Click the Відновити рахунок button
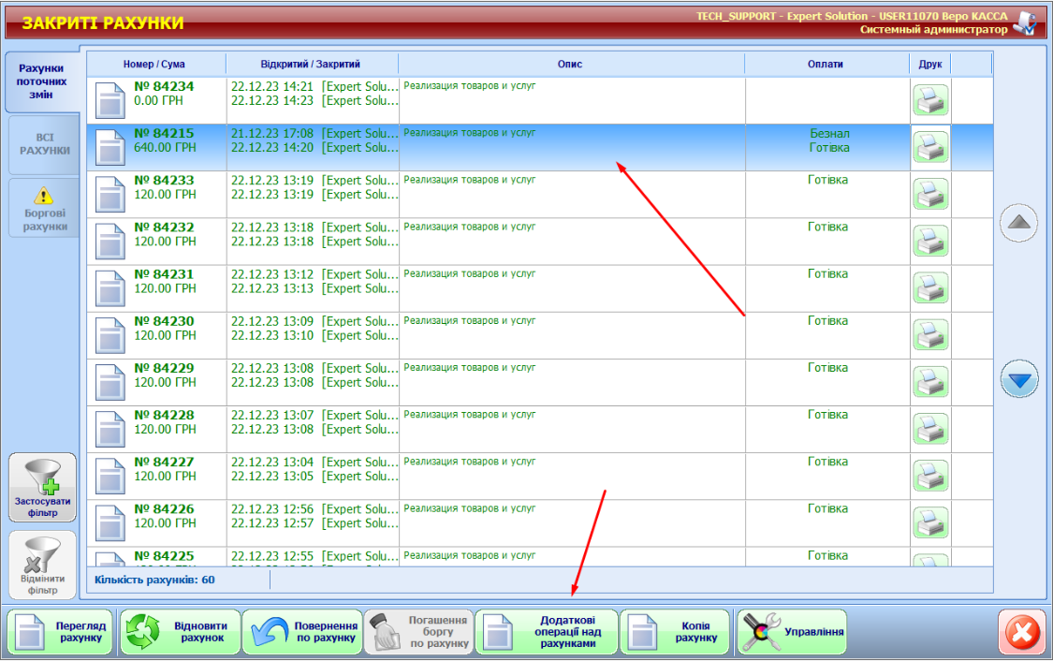1053x661 pixels. point(181,632)
